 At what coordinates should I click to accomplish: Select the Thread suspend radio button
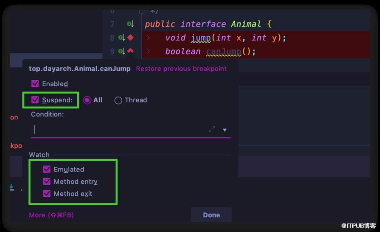coord(118,100)
